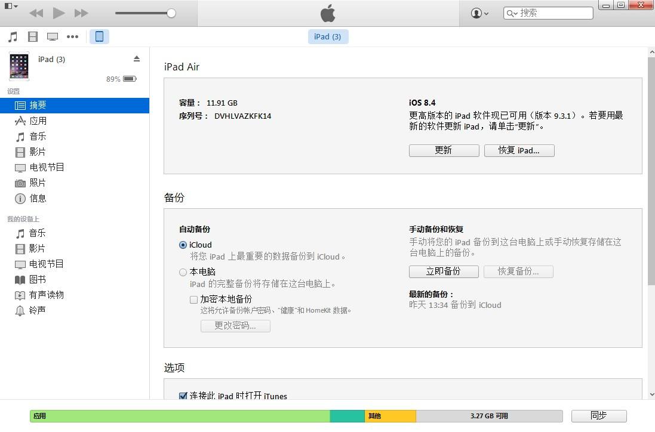Click the 更新 update button
Screen dimensions: 655x432
444,150
